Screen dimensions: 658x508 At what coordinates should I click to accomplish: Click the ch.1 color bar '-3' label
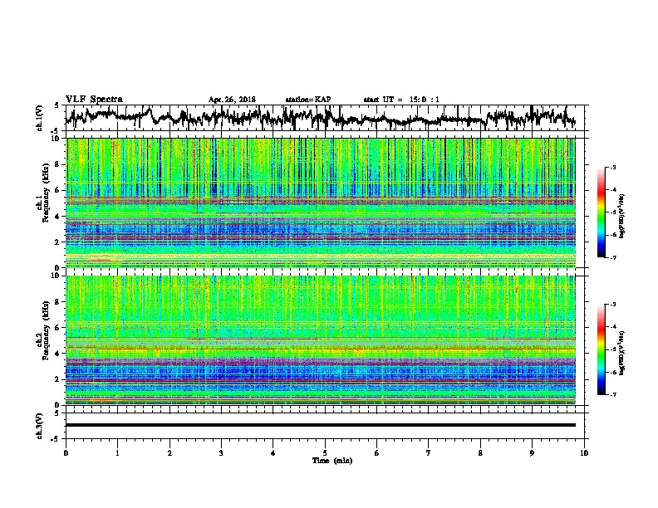click(612, 168)
